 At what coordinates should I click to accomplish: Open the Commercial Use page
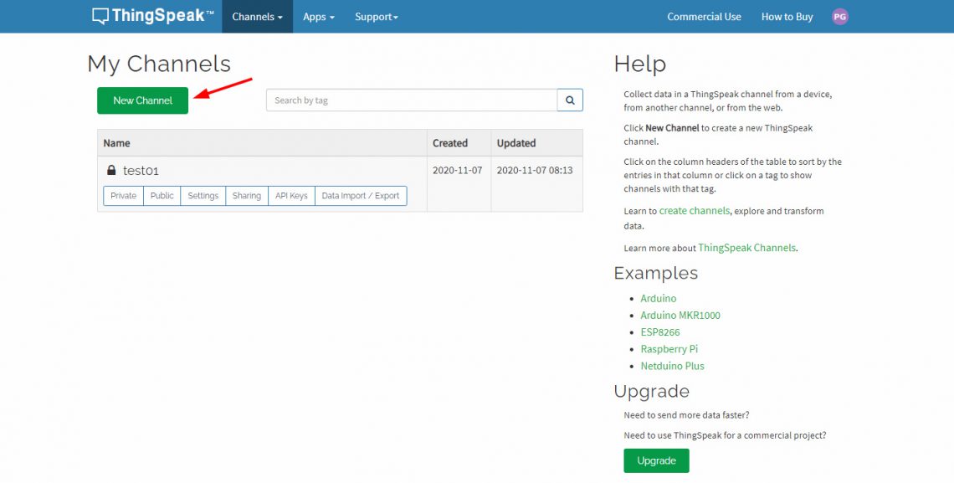(x=704, y=17)
